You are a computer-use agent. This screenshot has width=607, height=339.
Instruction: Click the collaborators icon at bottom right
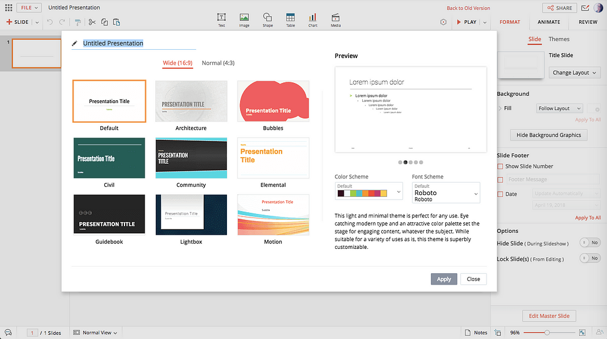600,332
